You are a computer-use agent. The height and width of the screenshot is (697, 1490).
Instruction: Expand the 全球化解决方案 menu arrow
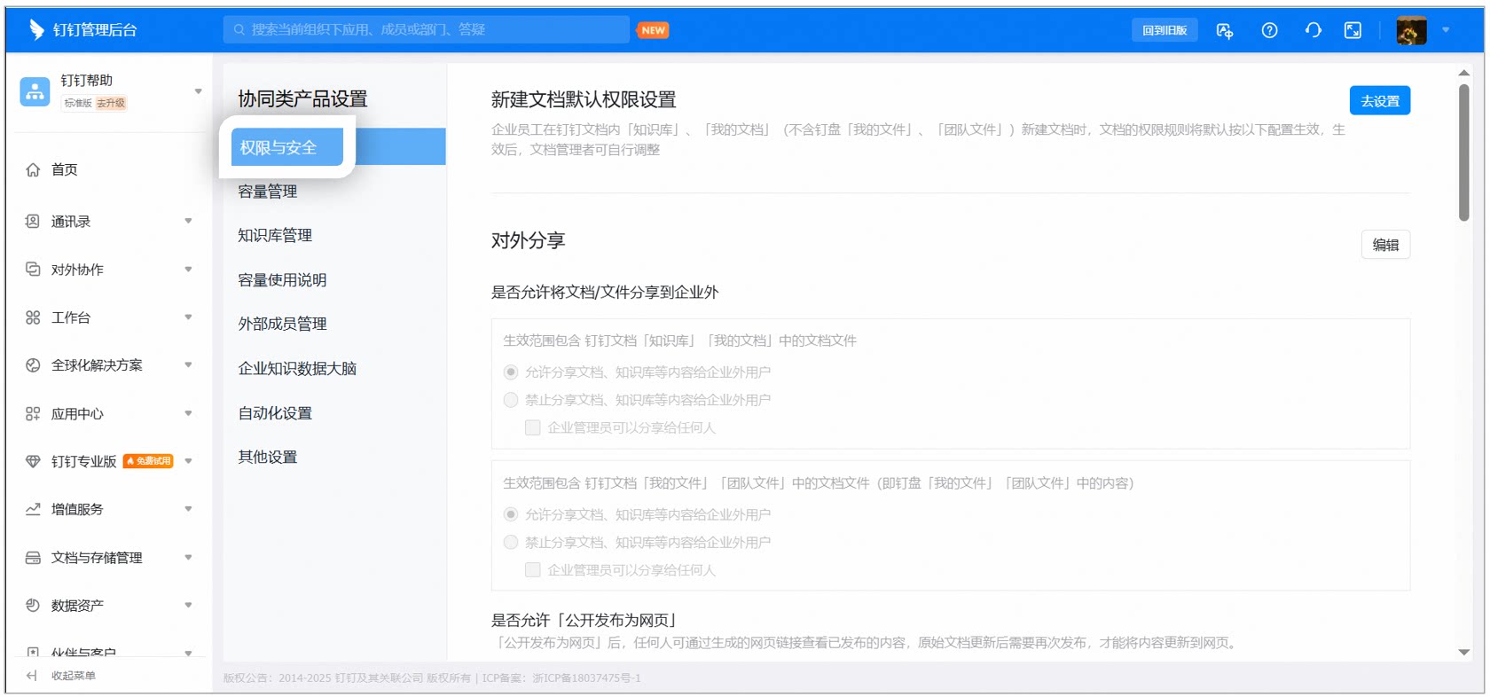(x=188, y=365)
